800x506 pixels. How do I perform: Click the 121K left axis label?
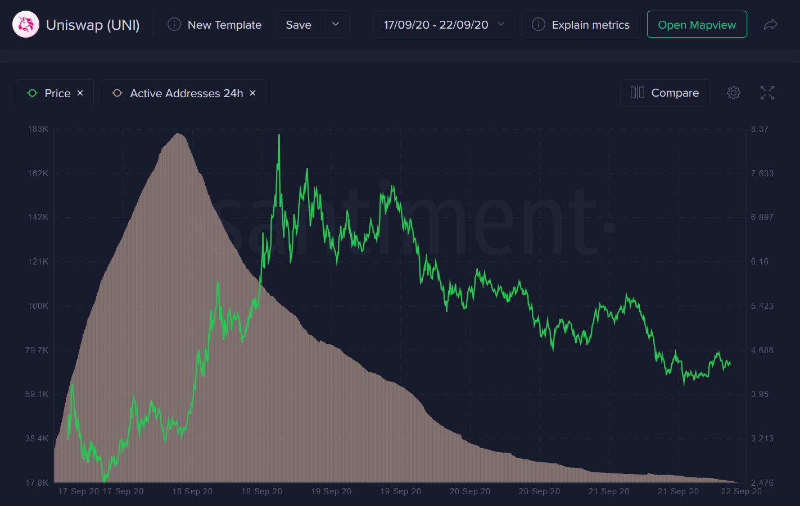coord(38,262)
